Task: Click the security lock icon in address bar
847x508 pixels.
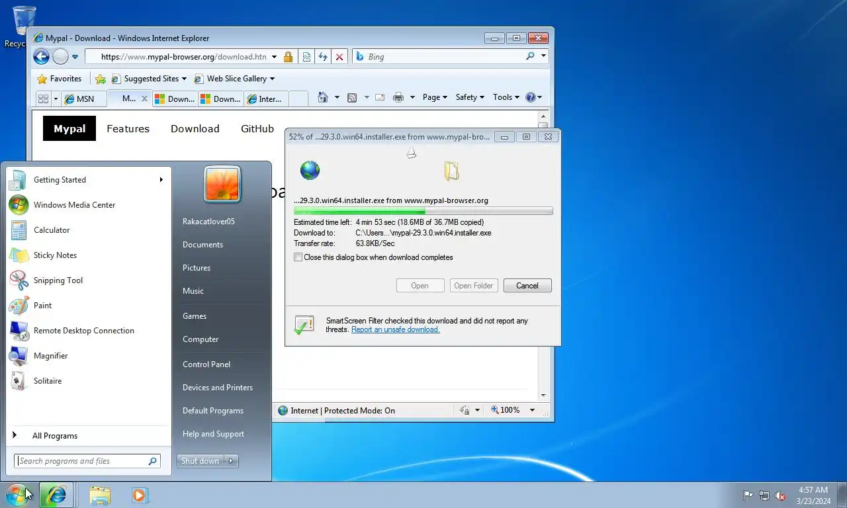Action: [x=288, y=57]
